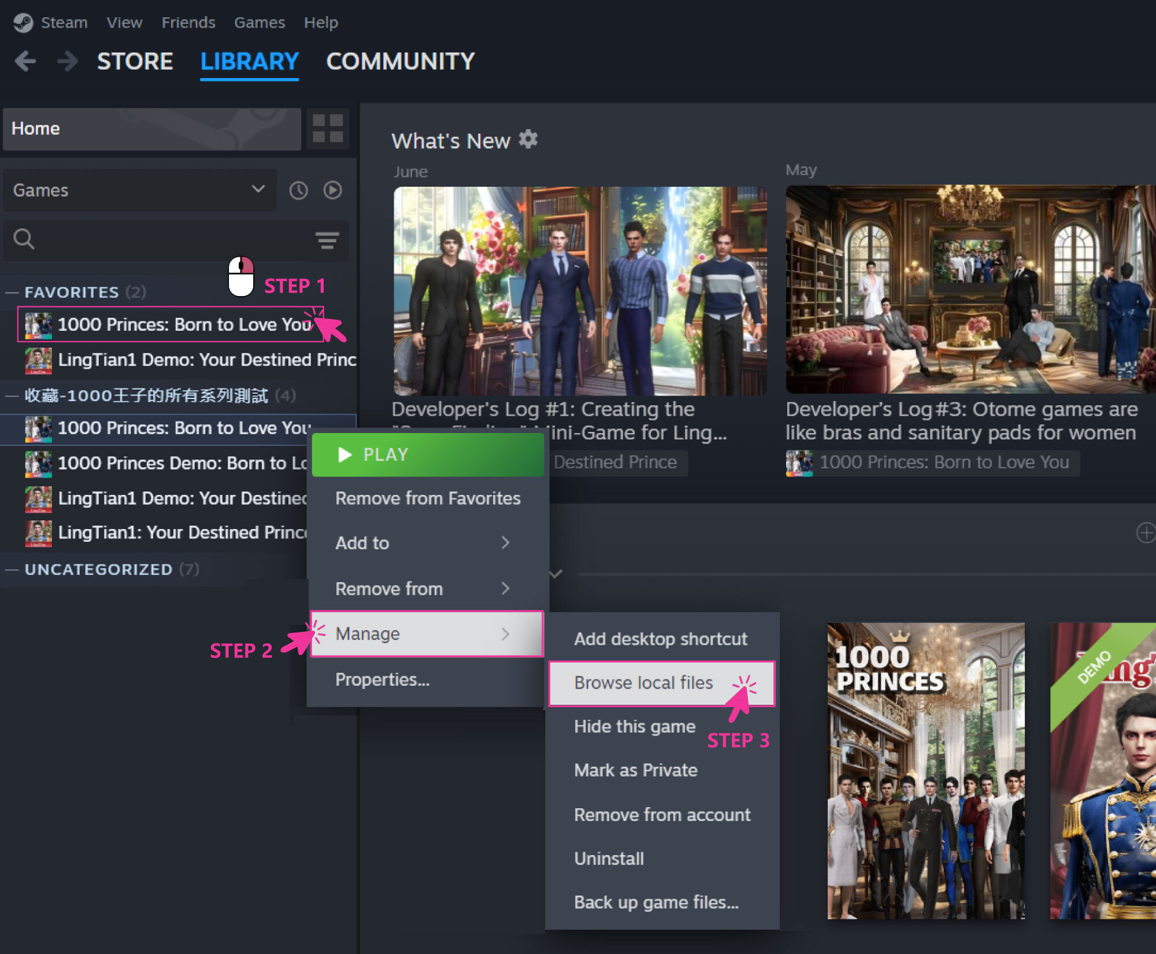Select Remove from account
The height and width of the screenshot is (954, 1156).
point(662,815)
